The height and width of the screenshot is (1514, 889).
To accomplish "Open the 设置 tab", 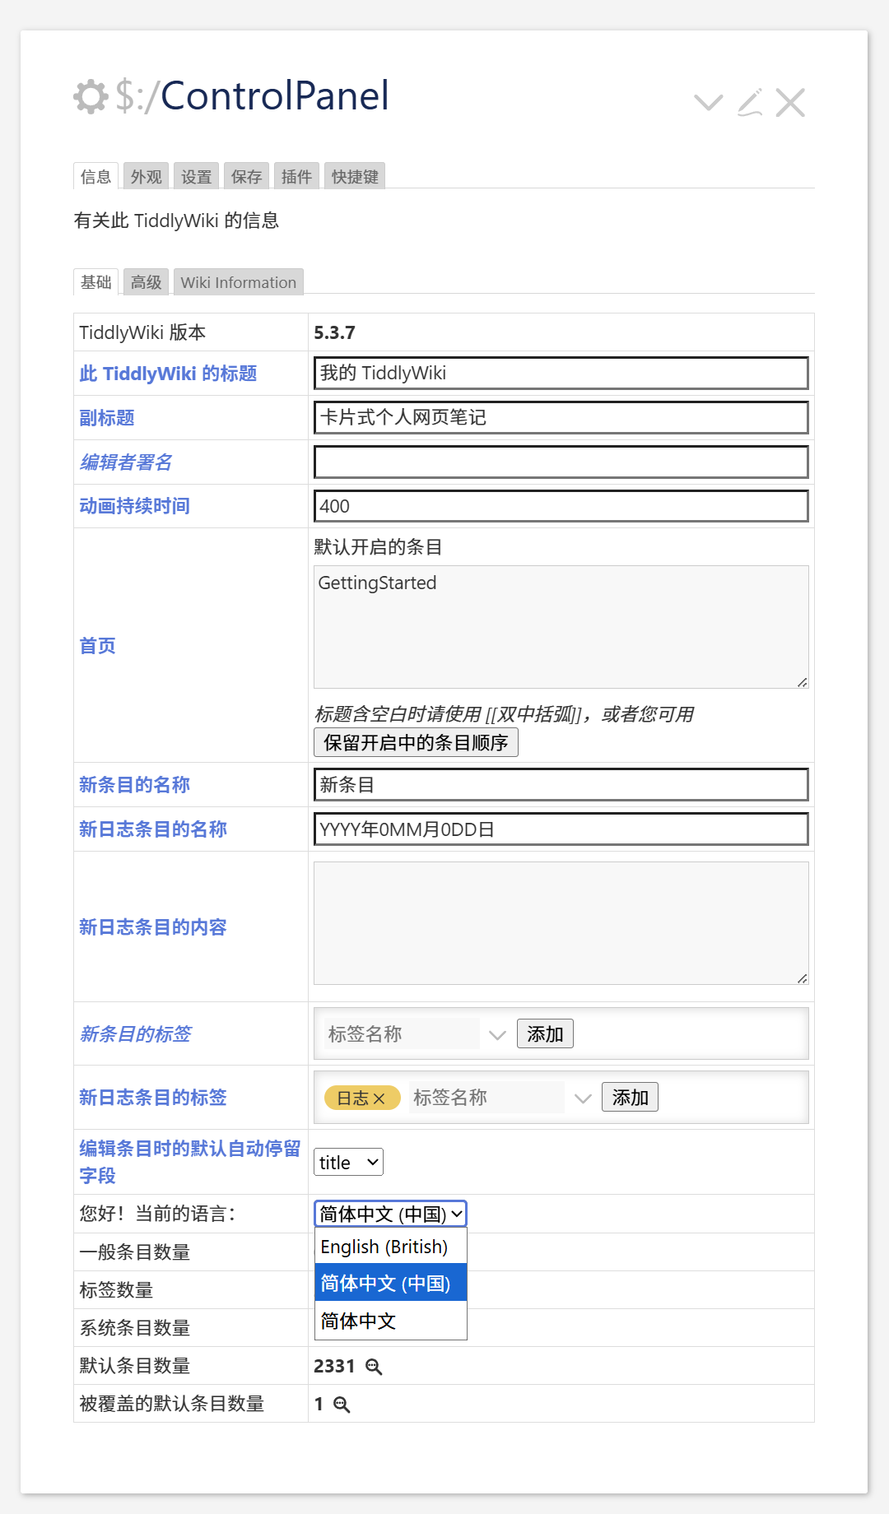I will [196, 176].
